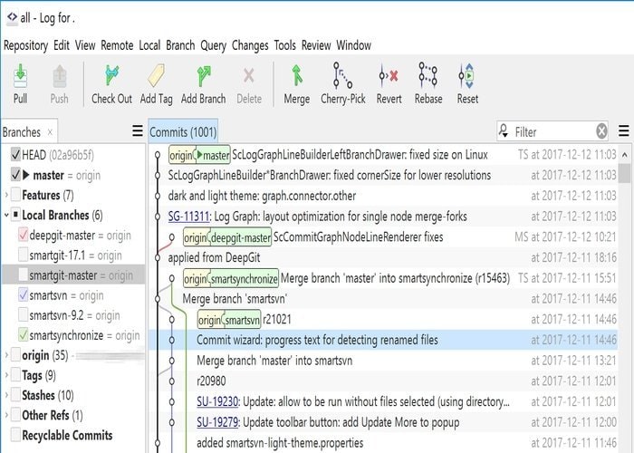Enable the Stashes checkbox

(15, 395)
